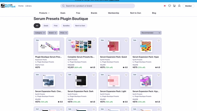
Task: Open the Light pack cover thumbnail
Action: 114,80
